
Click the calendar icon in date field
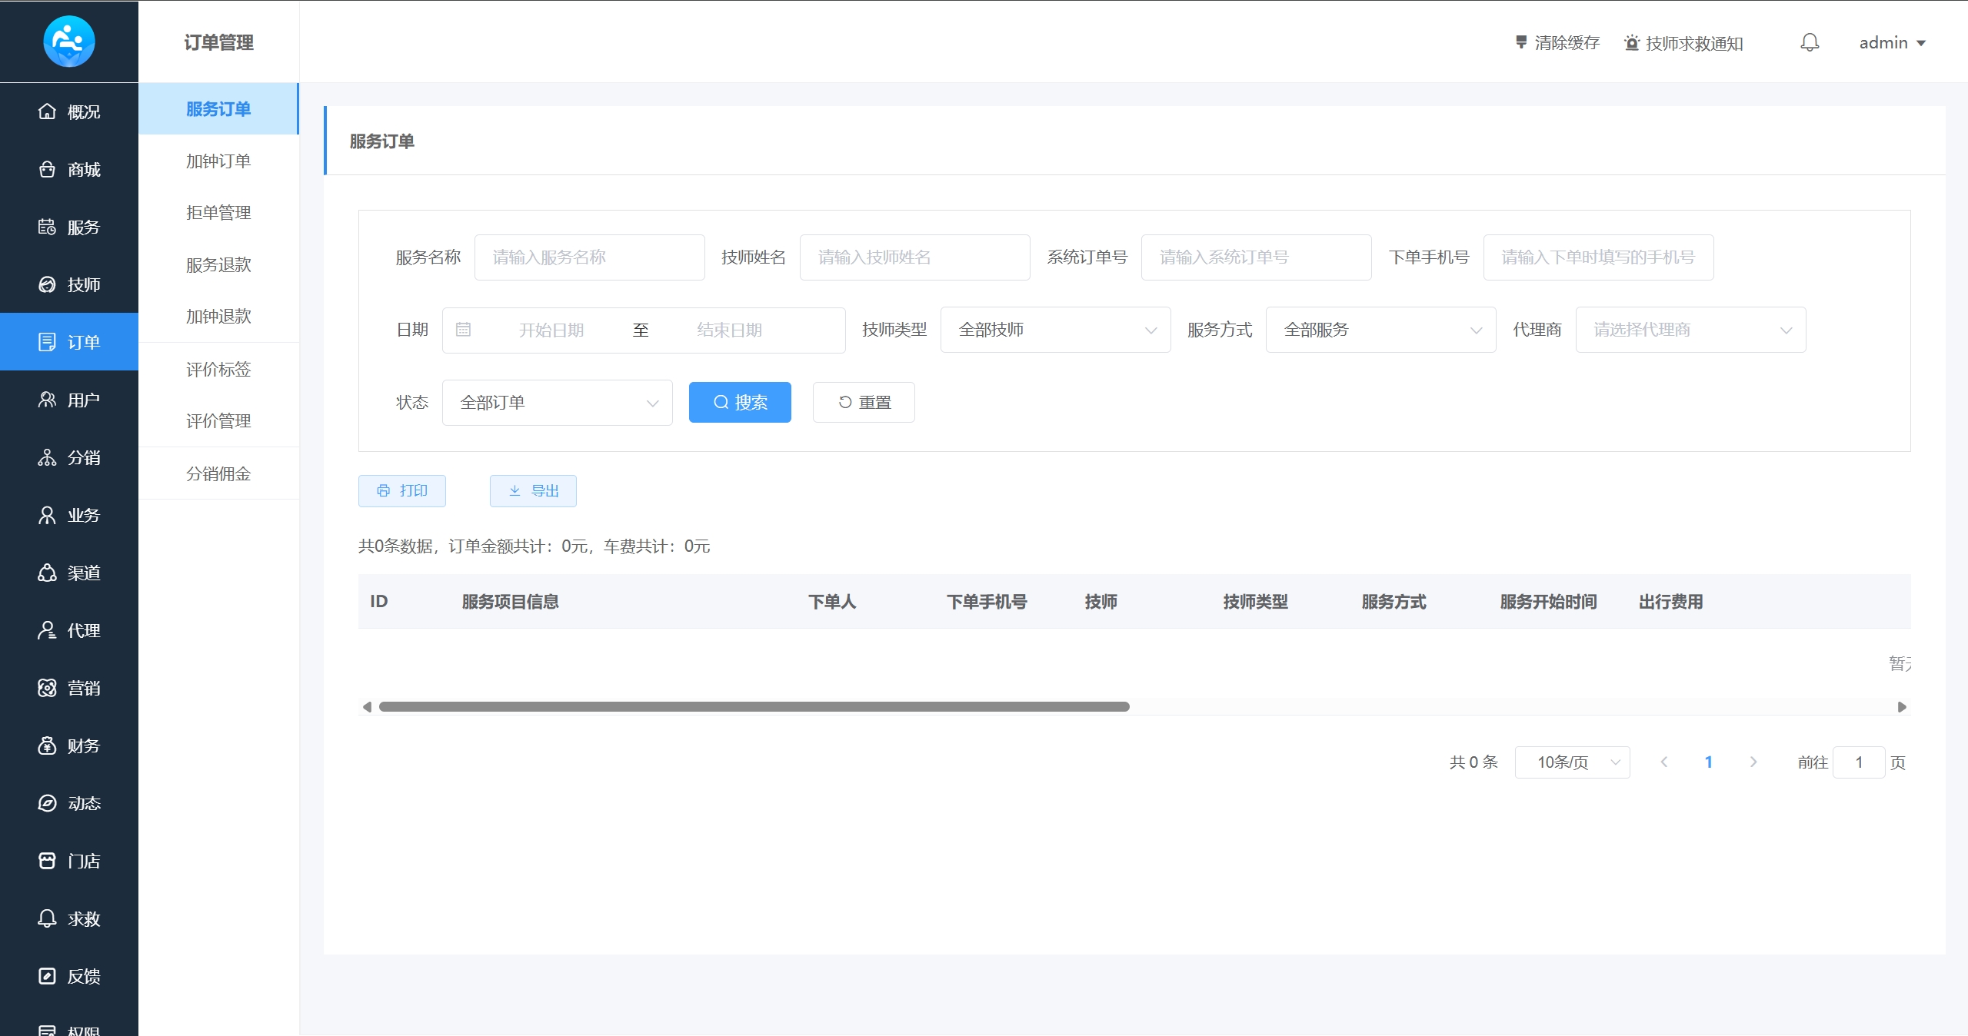(x=463, y=330)
